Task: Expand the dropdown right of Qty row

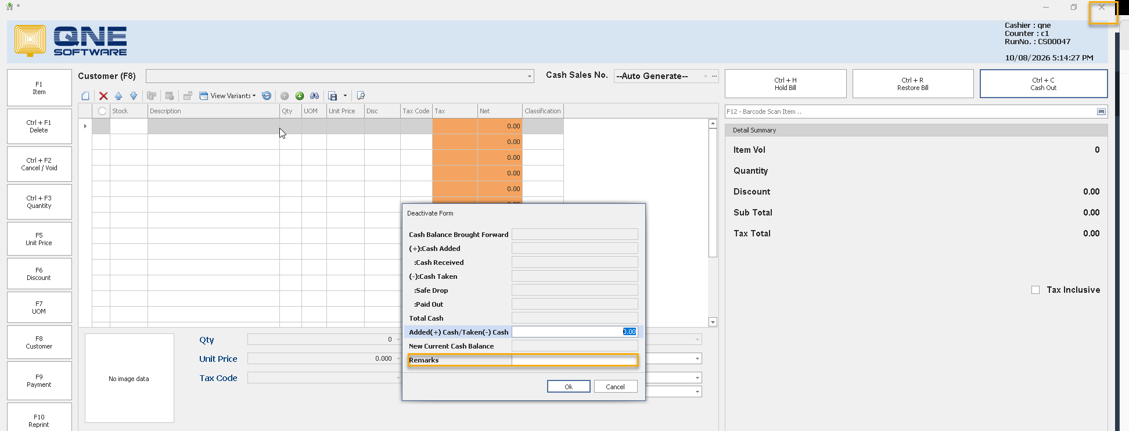Action: 697,339
